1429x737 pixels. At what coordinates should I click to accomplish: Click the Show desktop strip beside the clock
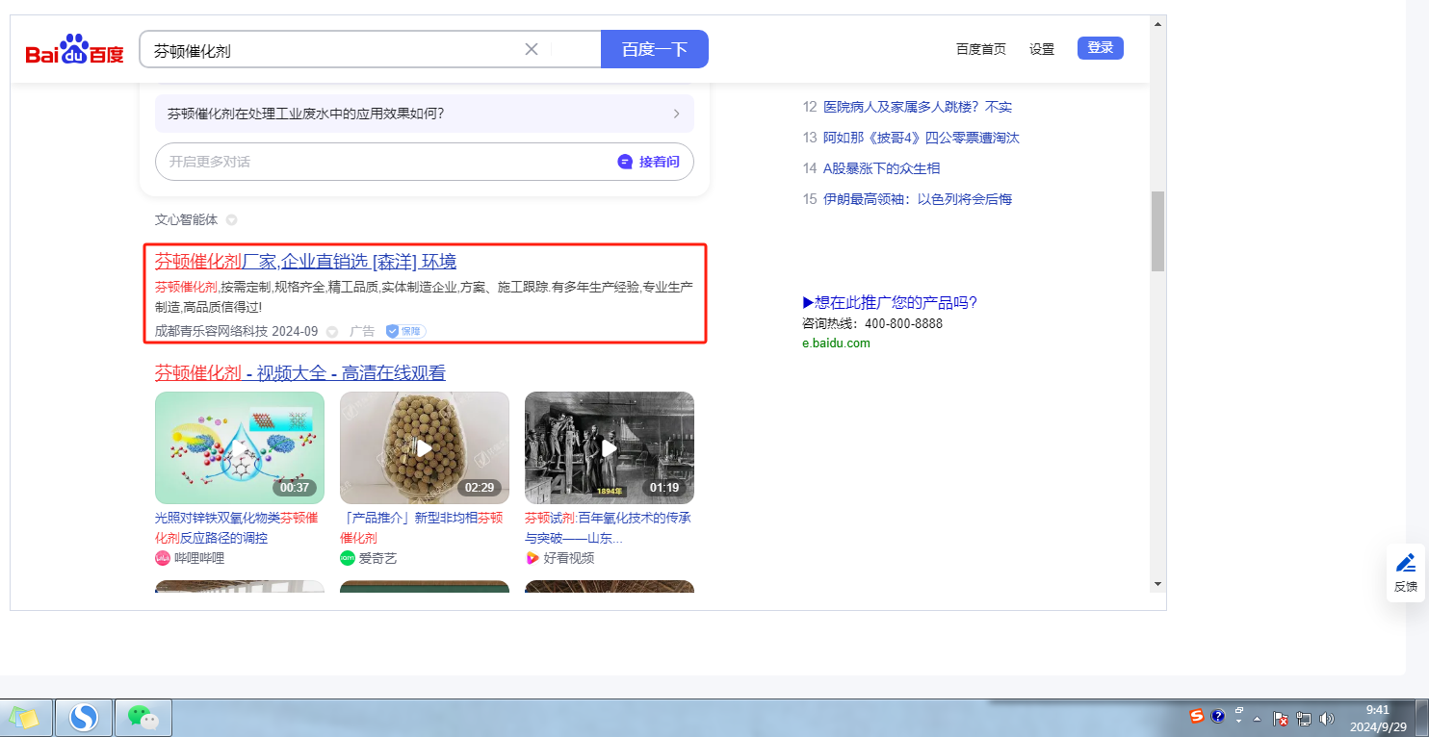pyautogui.click(x=1421, y=718)
